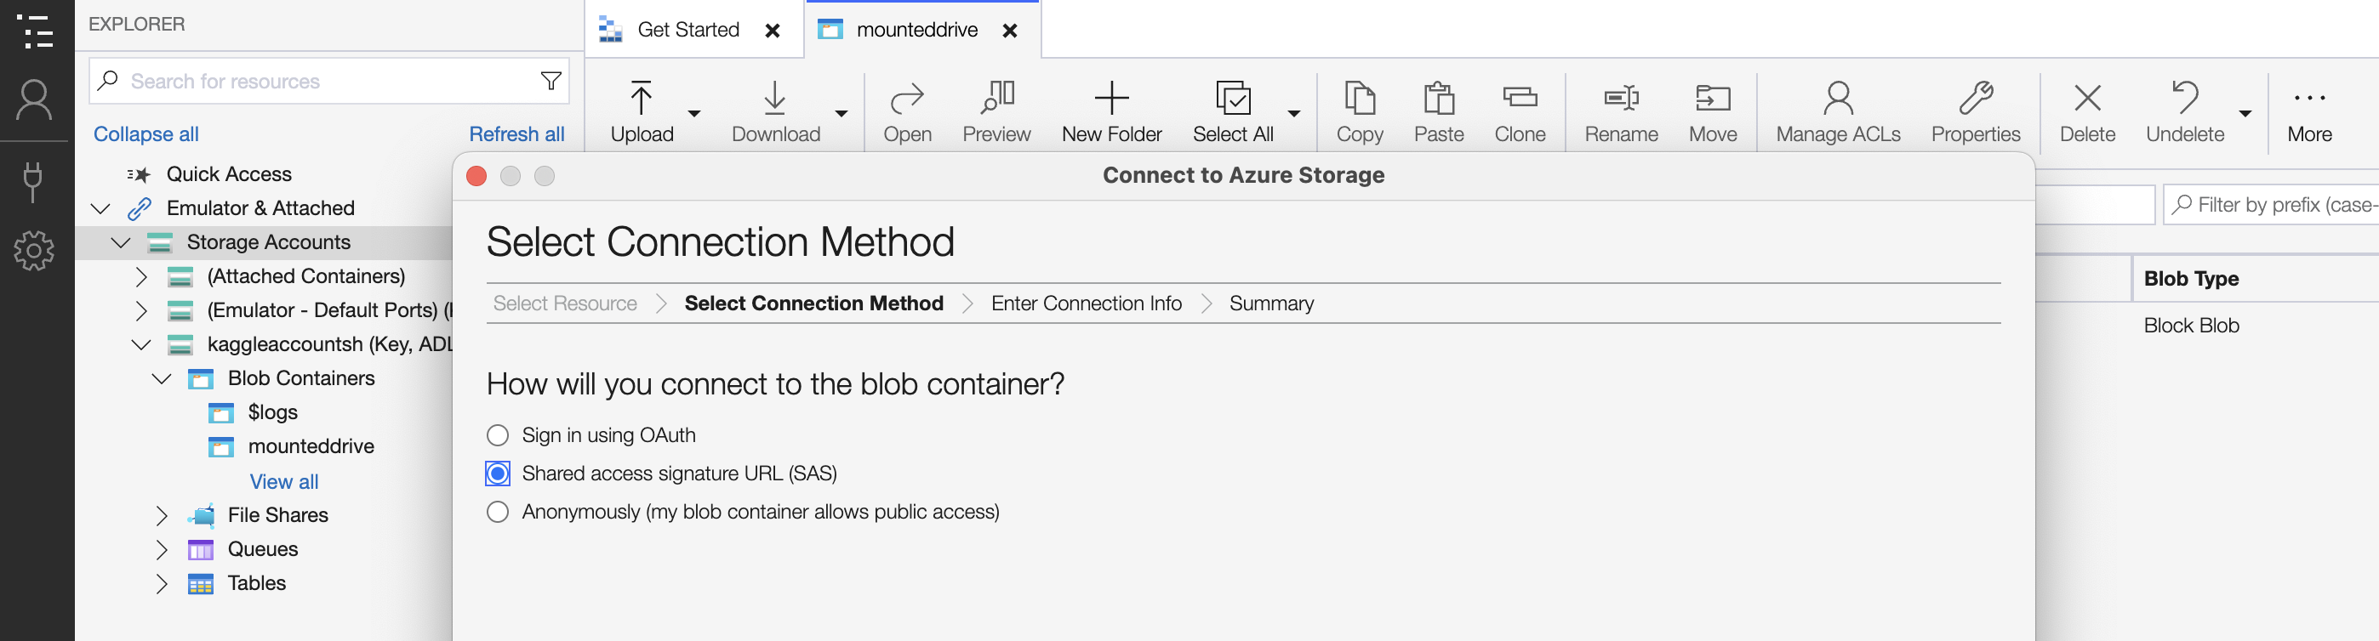
Task: Click the filter funnel icon in search box
Action: pos(551,81)
